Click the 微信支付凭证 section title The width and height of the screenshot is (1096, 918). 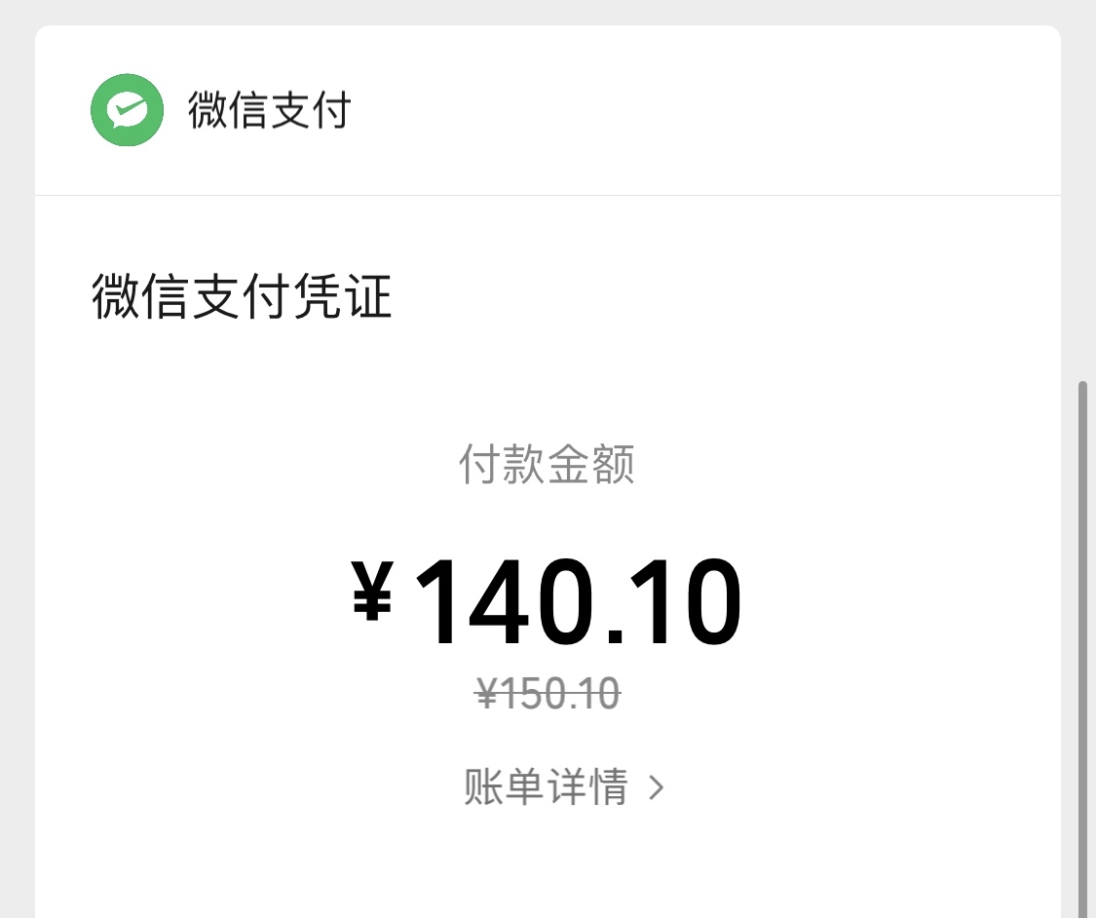[x=242, y=299]
